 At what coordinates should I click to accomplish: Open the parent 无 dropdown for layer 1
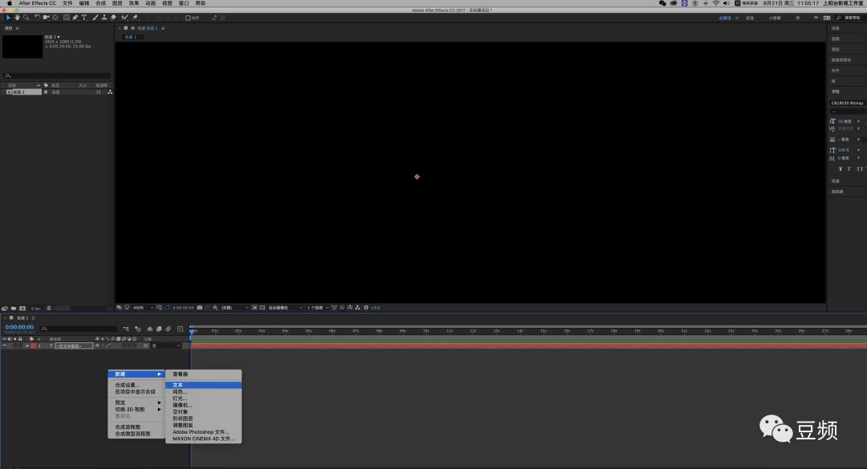coord(166,346)
